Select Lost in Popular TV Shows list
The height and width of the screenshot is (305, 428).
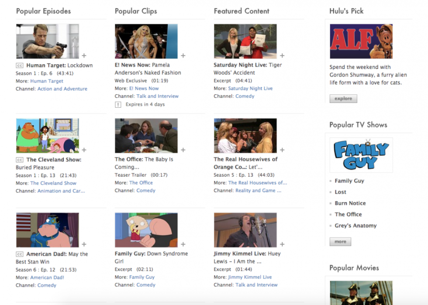pyautogui.click(x=340, y=192)
